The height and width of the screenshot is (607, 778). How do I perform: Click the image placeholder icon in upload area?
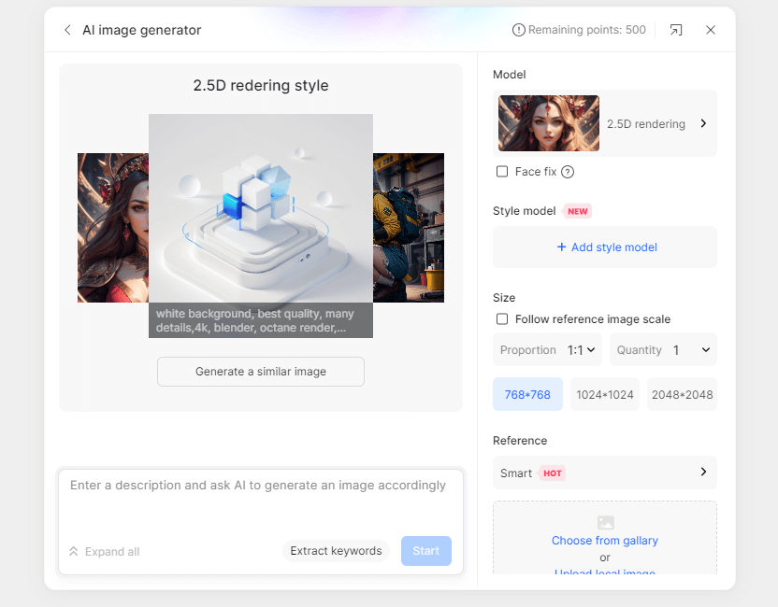605,522
